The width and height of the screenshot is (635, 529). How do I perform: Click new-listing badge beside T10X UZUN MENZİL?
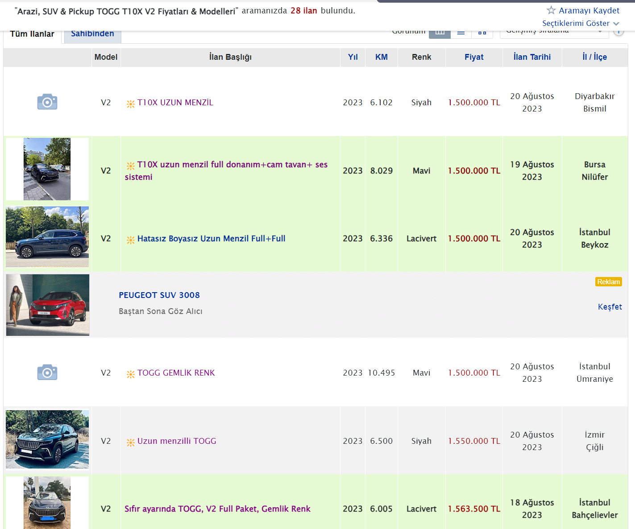point(130,103)
